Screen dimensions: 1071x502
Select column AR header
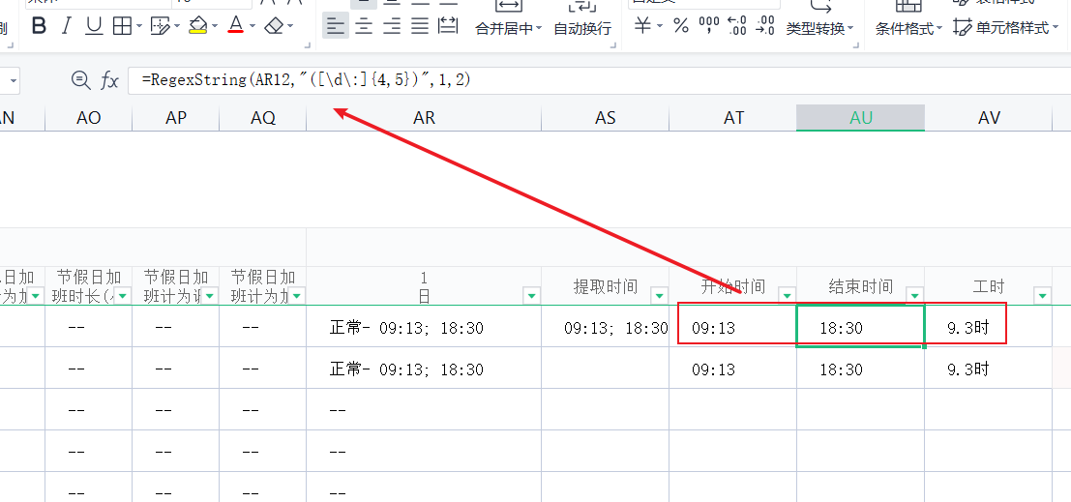pyautogui.click(x=424, y=118)
